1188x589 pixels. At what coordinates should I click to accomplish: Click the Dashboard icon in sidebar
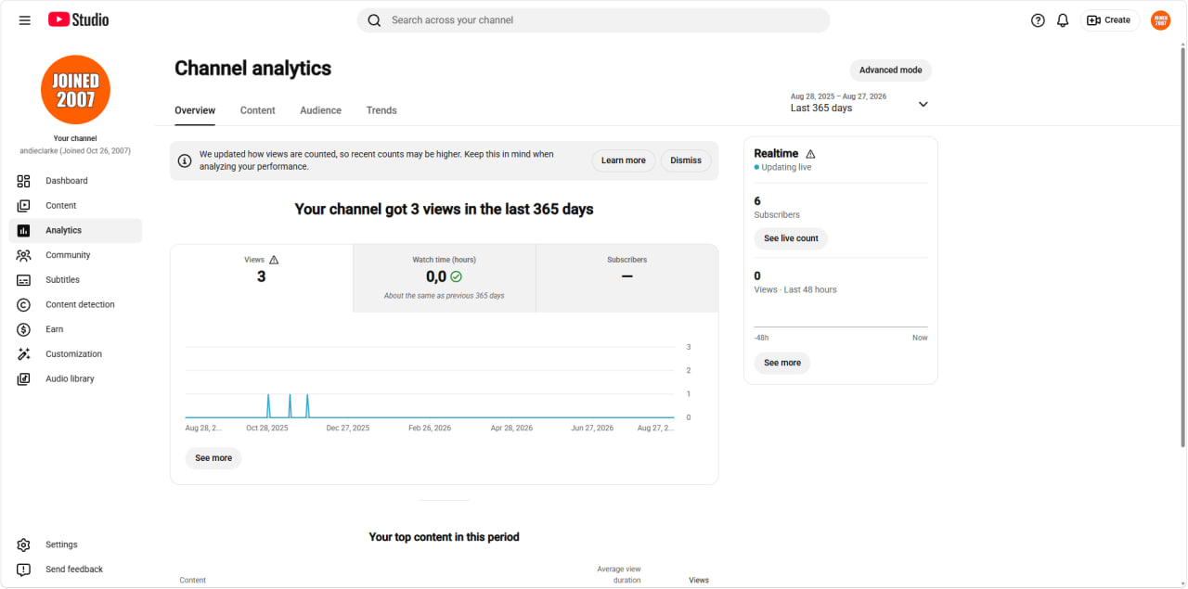24,181
